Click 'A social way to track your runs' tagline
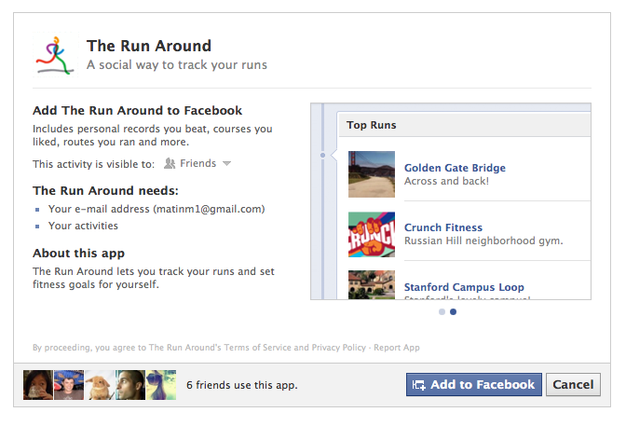The height and width of the screenshot is (426, 626). [177, 64]
